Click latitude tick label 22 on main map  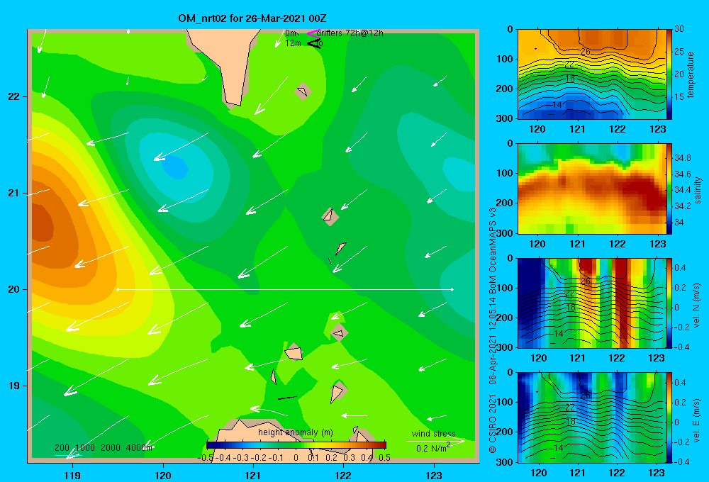[13, 96]
